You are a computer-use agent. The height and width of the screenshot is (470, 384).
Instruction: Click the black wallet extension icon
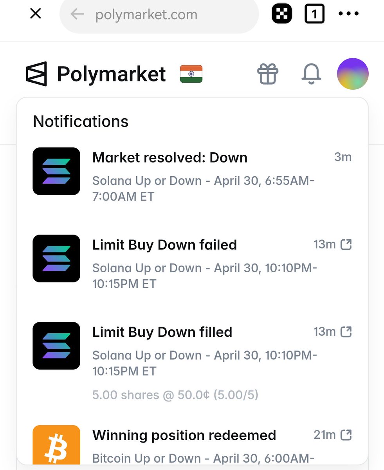pos(282,14)
